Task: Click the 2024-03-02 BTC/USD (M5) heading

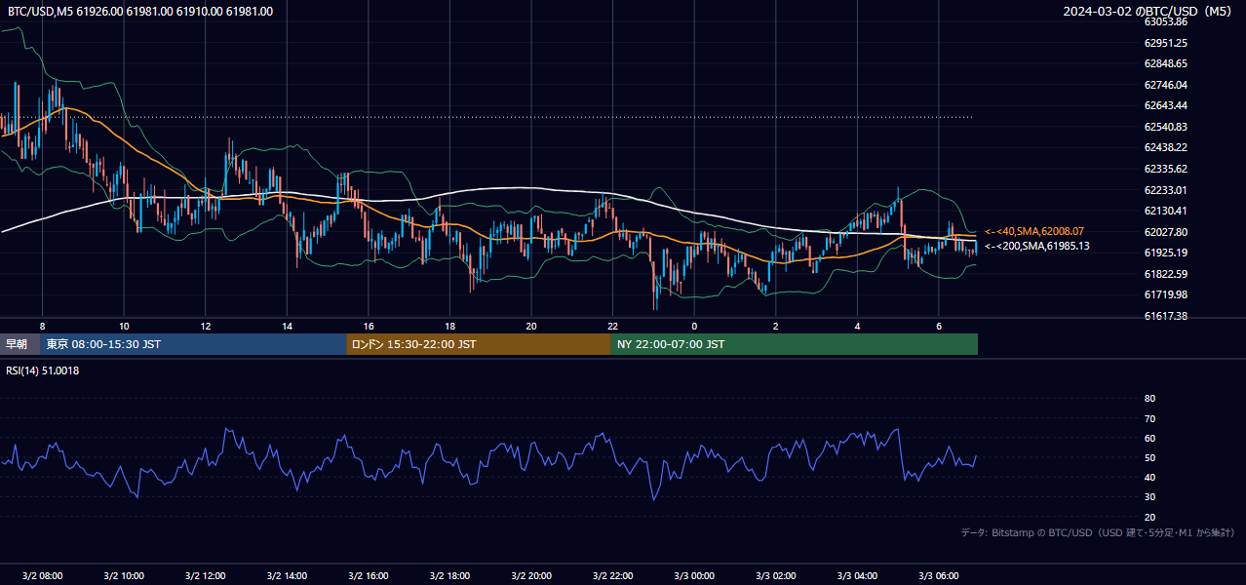Action: [1149, 12]
